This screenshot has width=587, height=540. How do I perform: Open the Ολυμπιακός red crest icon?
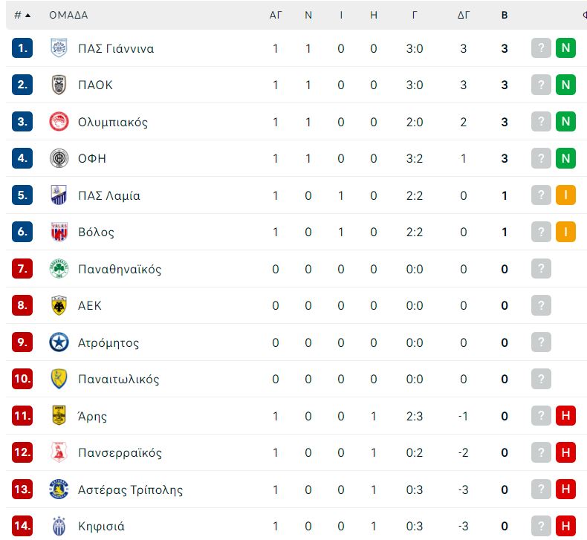click(59, 122)
